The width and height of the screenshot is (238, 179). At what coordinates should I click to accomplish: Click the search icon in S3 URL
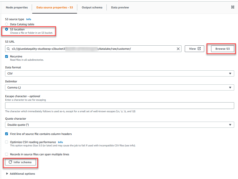(8, 49)
